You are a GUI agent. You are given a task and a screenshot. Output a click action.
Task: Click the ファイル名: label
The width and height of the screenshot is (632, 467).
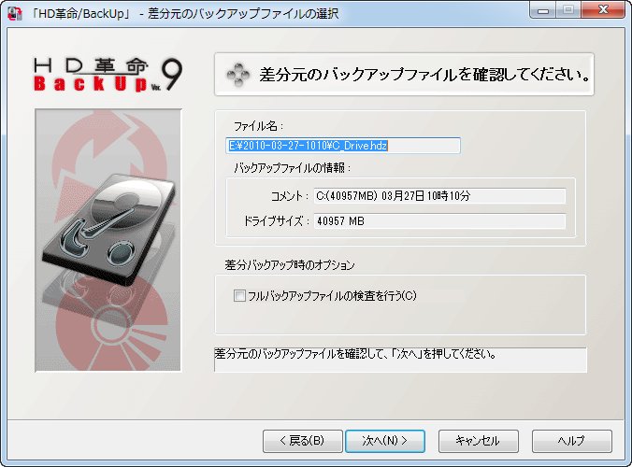pyautogui.click(x=258, y=126)
